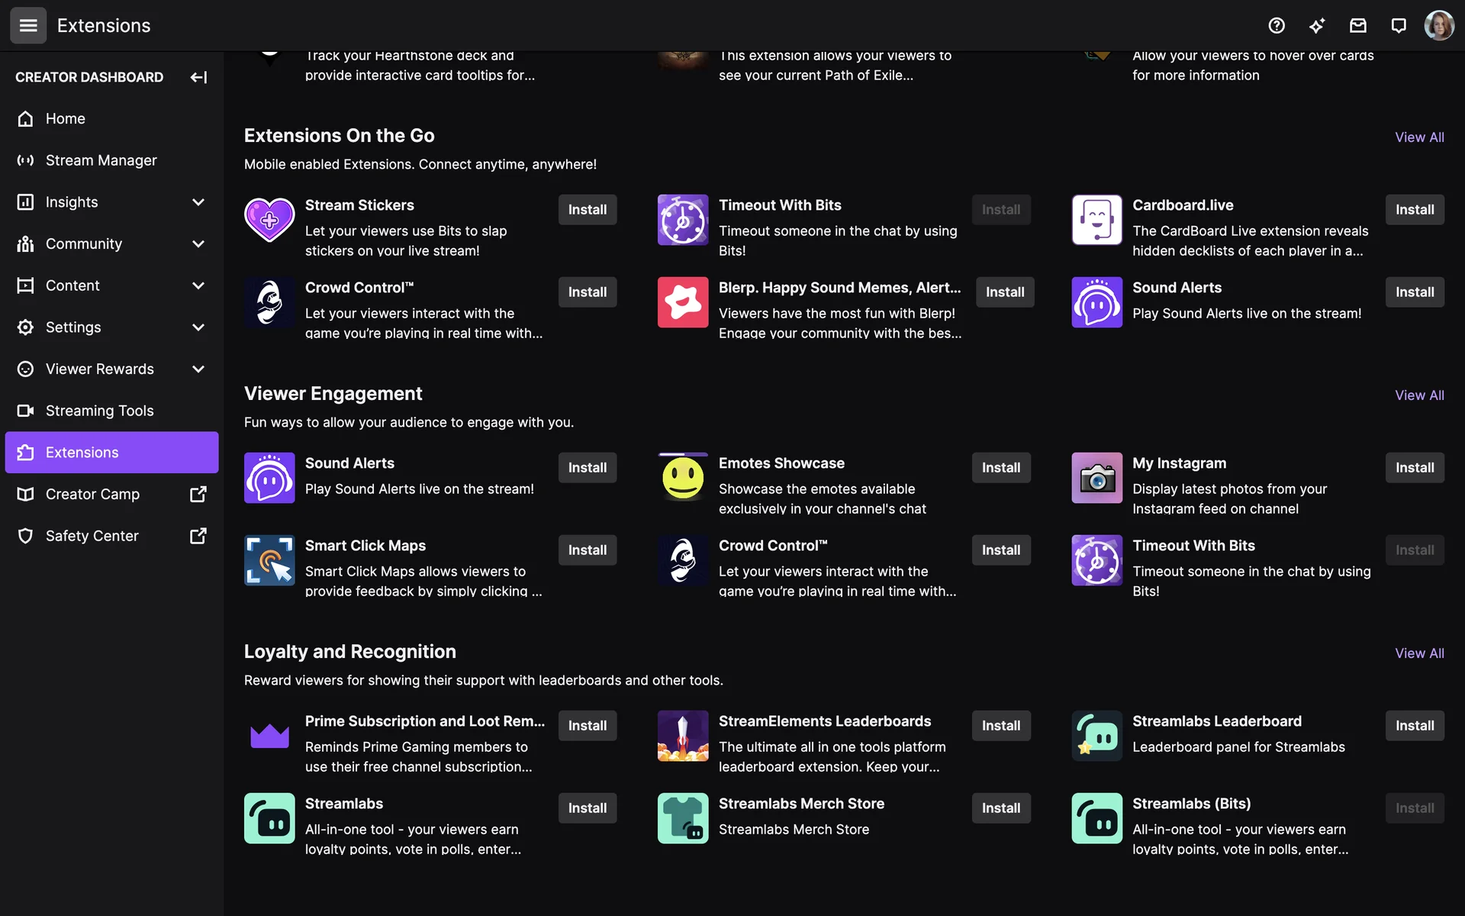
Task: Click the Emotes Showcase smiley icon
Action: [683, 478]
